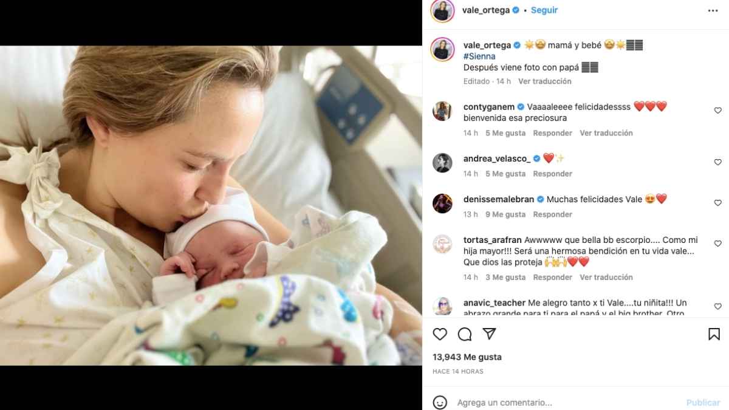Open emoji picker in comment box
Viewport: 729px width, 410px height.
coord(440,402)
